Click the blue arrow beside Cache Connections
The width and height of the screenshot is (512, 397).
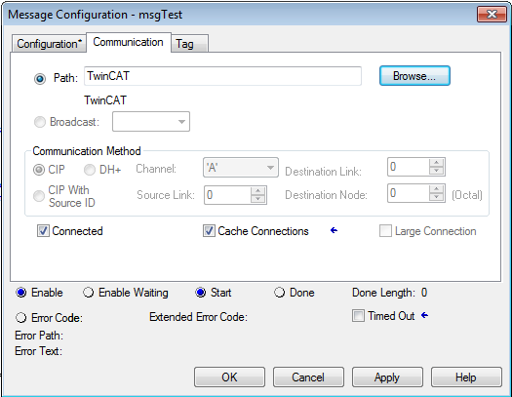click(334, 230)
